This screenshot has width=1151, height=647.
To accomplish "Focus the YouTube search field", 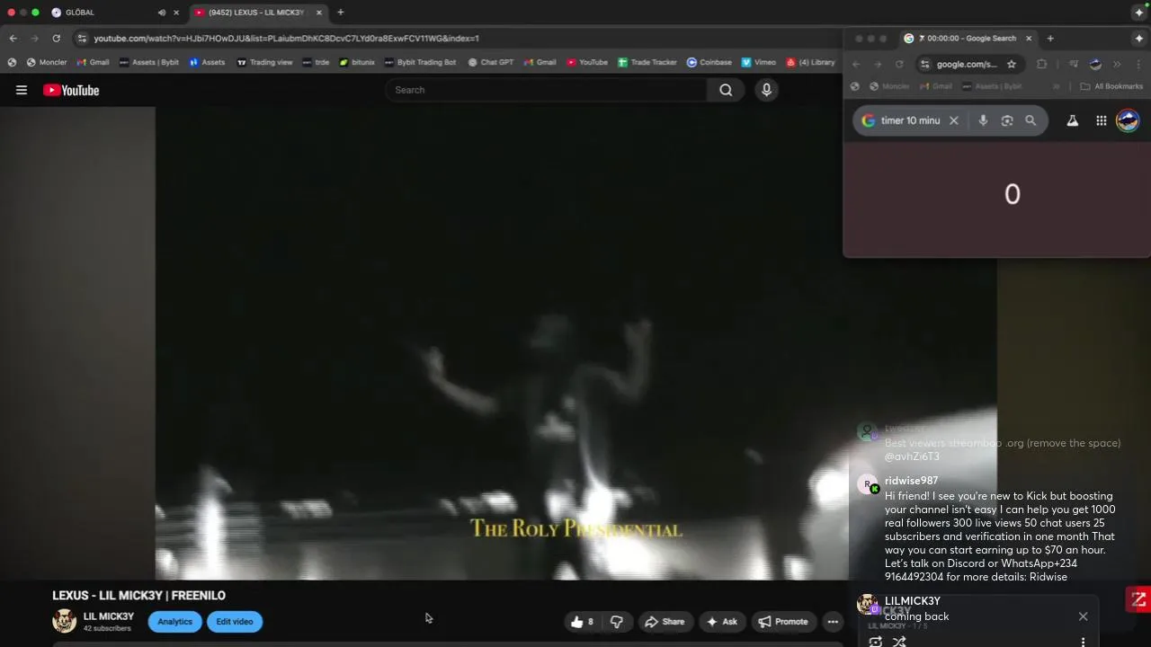I will coord(547,90).
